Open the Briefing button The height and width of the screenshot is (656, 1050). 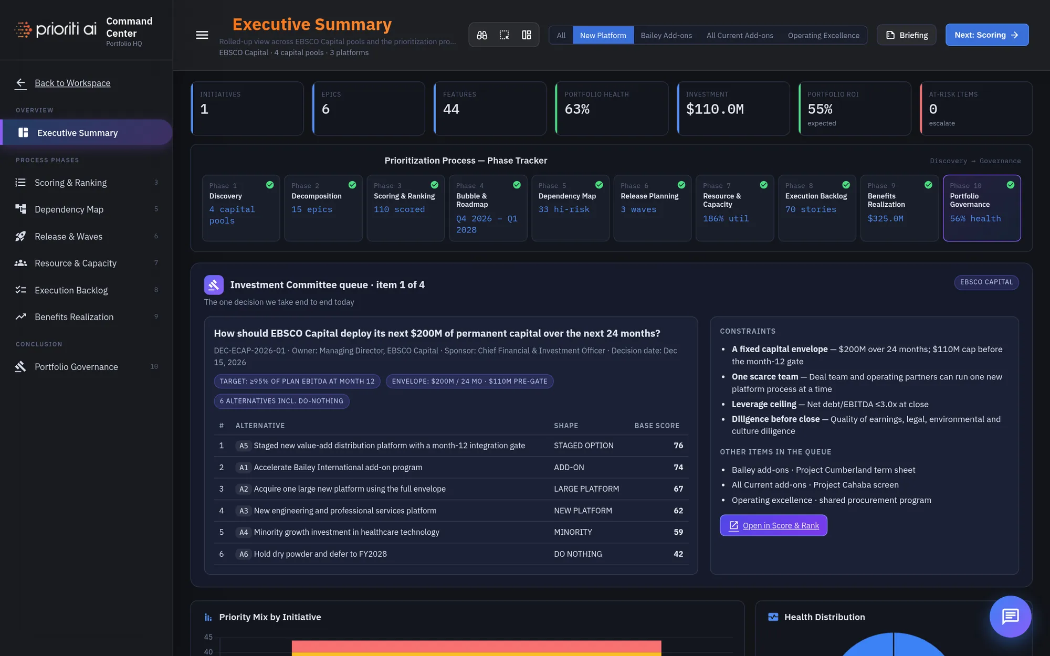[907, 35]
